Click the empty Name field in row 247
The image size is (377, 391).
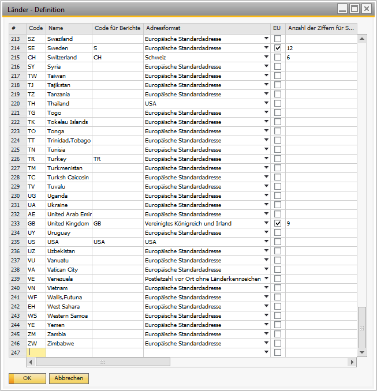coord(69,352)
